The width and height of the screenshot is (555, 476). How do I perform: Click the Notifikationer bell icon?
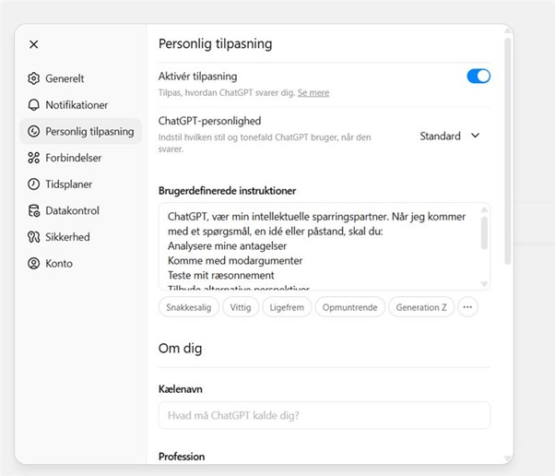[x=34, y=105]
